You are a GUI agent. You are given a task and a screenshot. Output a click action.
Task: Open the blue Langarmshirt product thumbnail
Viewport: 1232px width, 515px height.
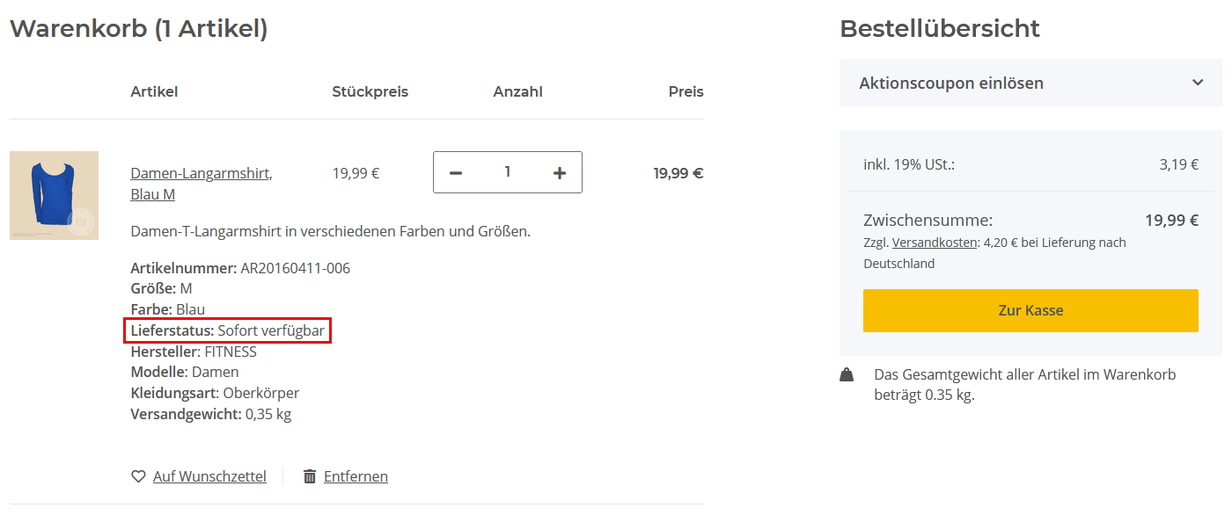tap(53, 195)
